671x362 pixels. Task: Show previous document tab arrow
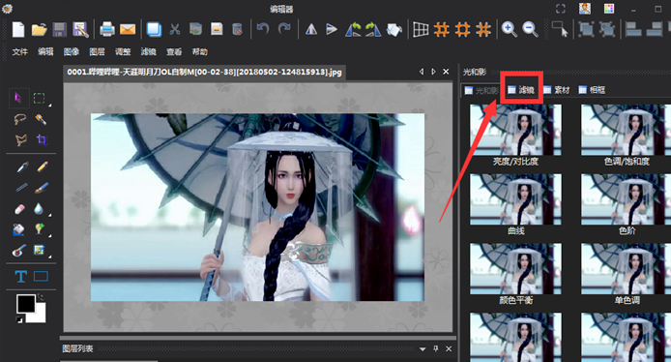coord(422,72)
